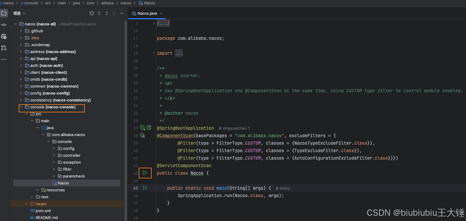Select the test folder
The image size is (466, 221).
point(42,197)
